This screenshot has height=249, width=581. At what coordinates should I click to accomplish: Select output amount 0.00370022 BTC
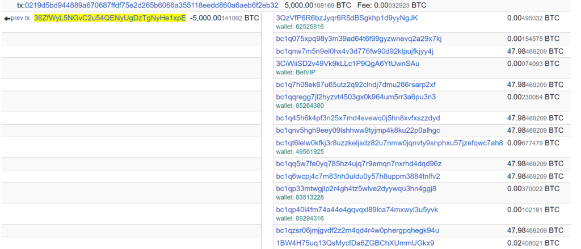533,189
